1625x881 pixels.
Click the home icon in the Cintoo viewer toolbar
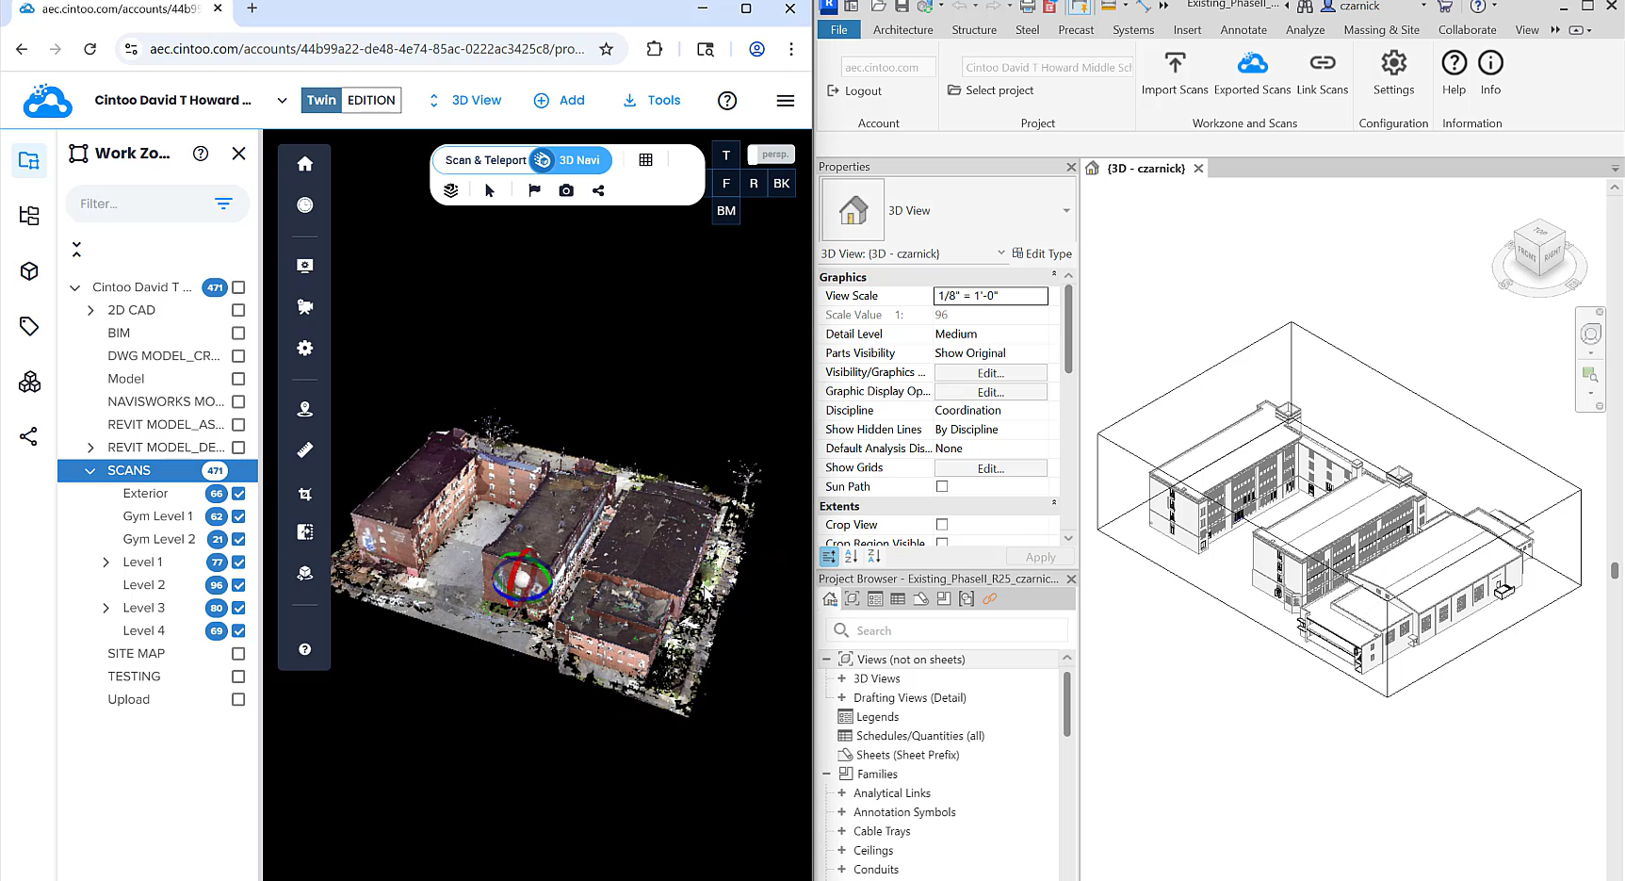pos(304,164)
